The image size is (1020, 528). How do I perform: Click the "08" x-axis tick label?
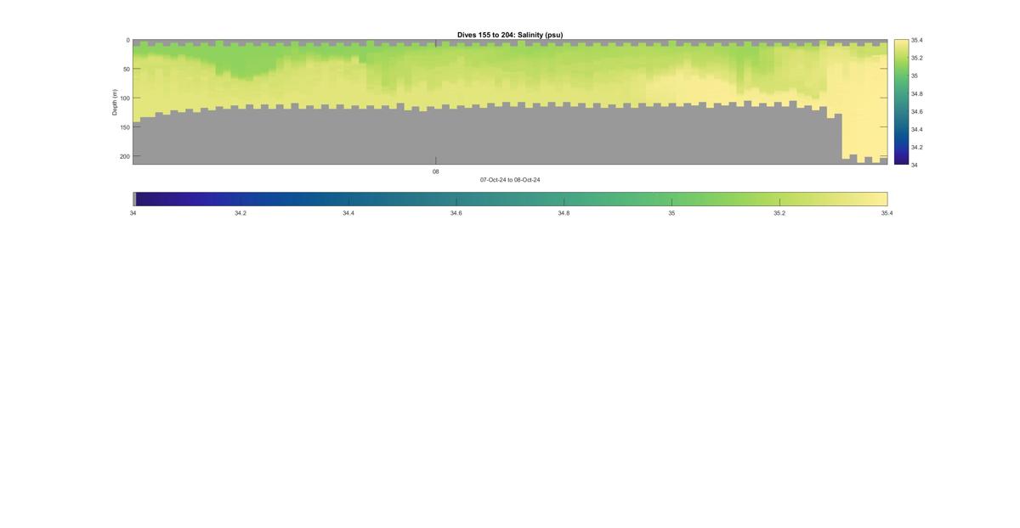click(x=435, y=171)
